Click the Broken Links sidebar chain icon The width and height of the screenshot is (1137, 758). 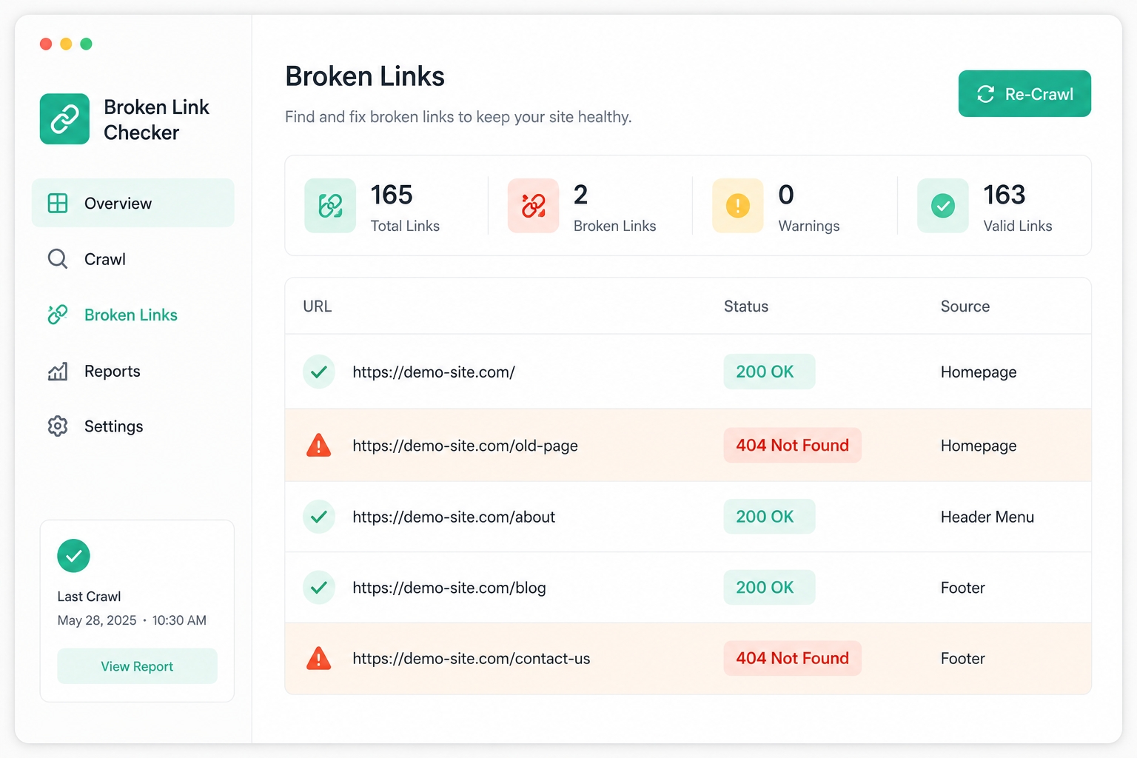58,315
